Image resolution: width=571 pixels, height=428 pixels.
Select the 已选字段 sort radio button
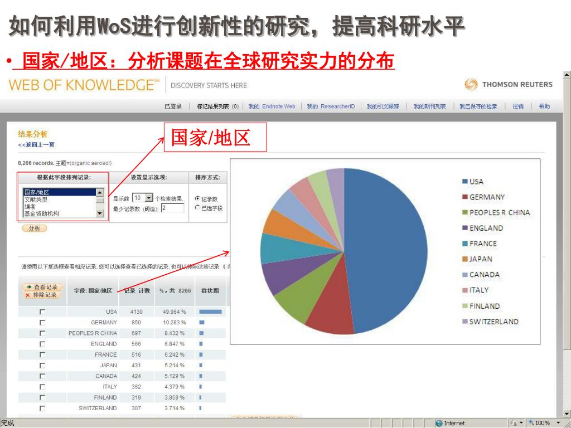197,207
